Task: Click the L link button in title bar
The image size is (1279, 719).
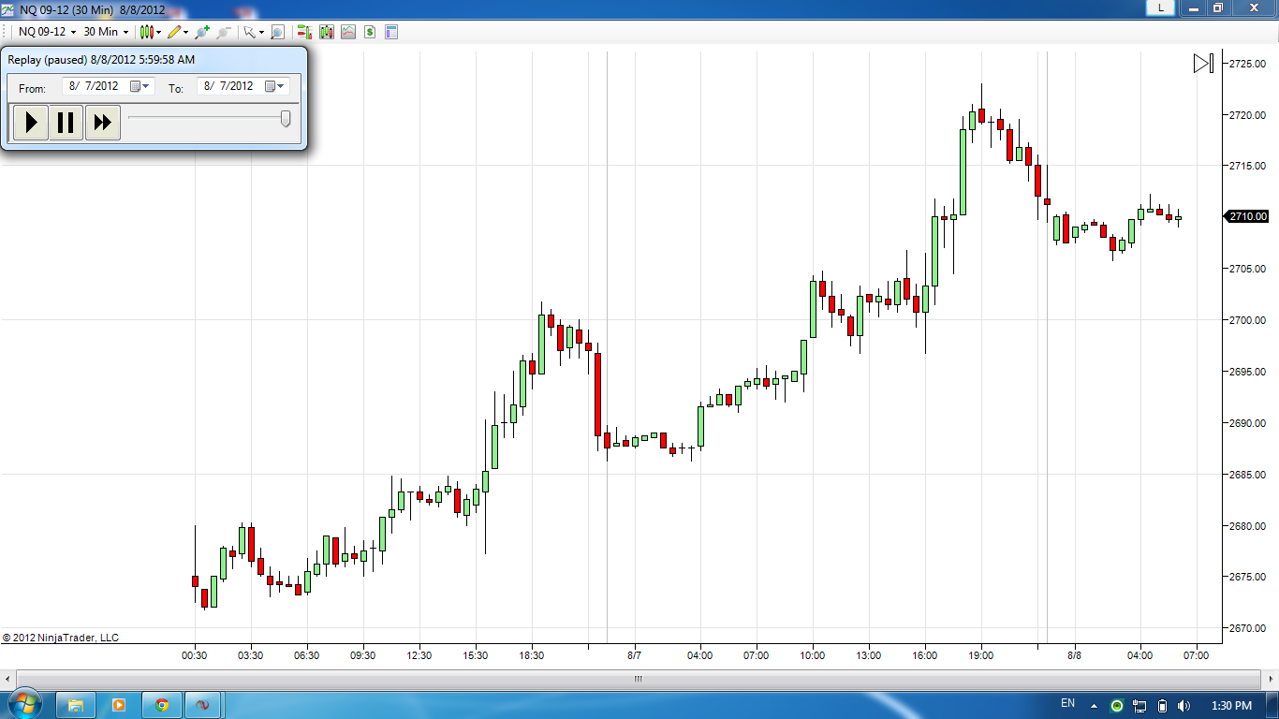Action: click(x=1161, y=7)
